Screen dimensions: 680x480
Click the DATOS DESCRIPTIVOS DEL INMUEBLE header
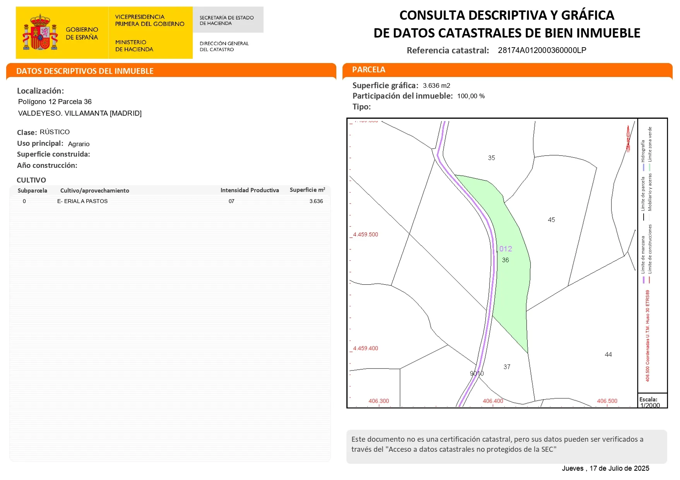[x=85, y=71]
